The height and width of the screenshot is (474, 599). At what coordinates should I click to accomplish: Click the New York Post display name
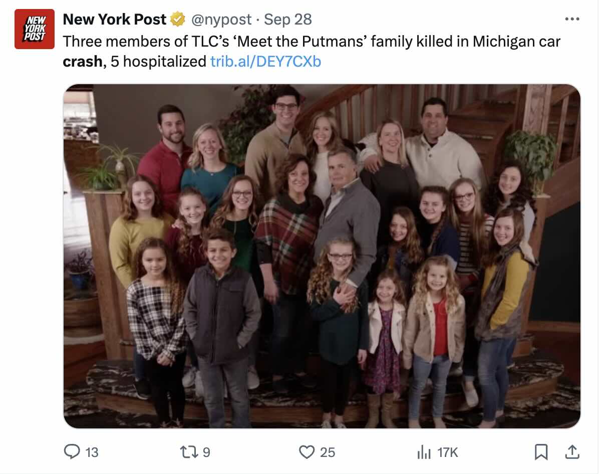pyautogui.click(x=114, y=20)
